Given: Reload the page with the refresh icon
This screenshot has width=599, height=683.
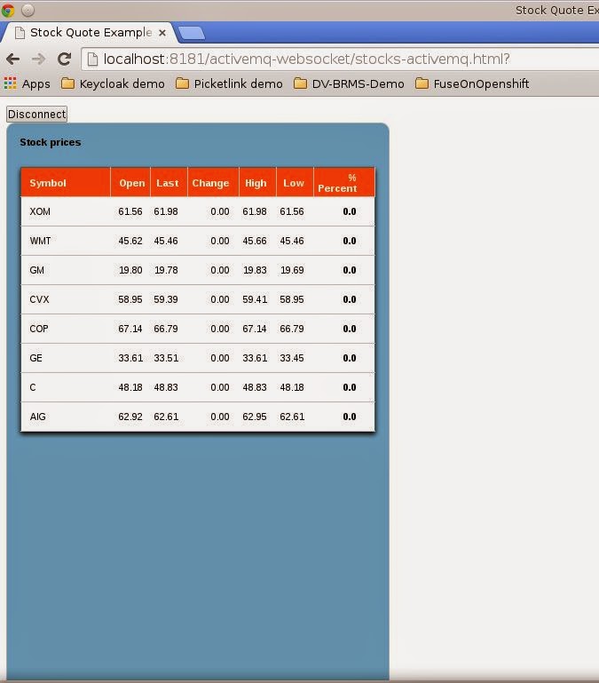Looking at the screenshot, I should point(65,59).
